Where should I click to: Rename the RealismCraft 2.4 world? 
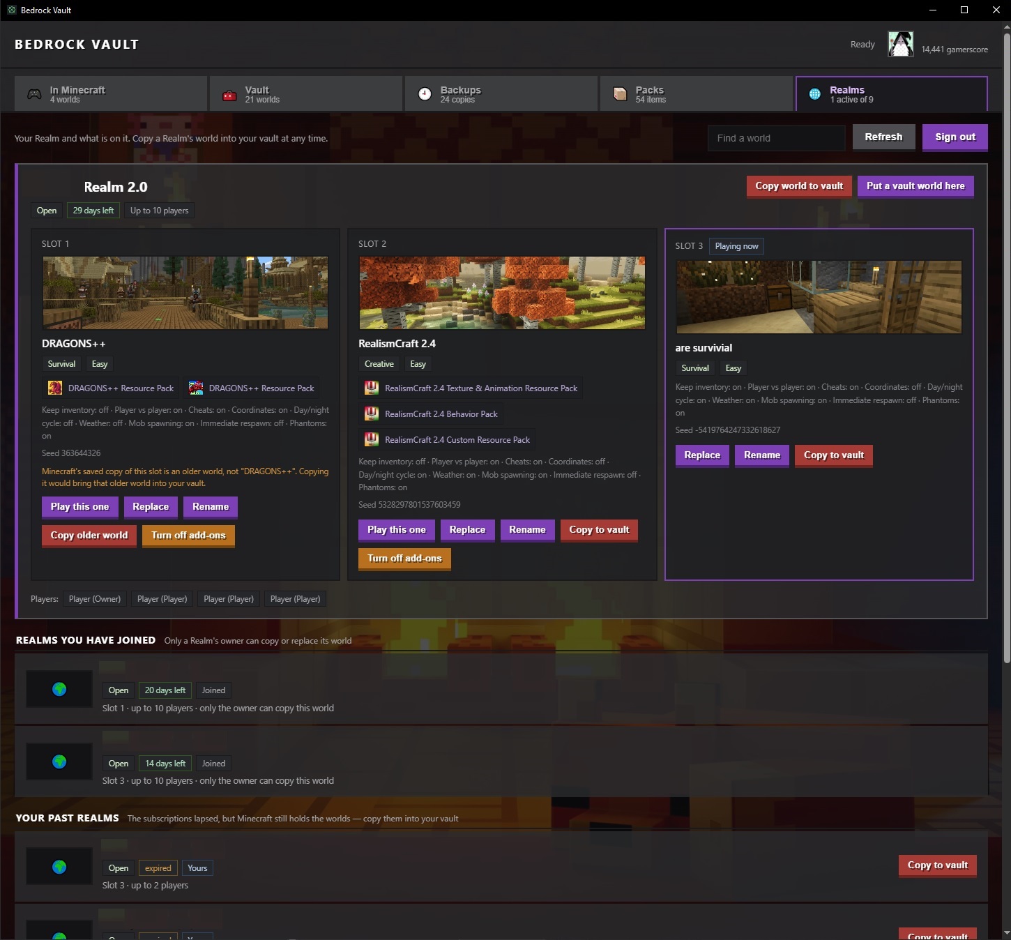pos(527,530)
